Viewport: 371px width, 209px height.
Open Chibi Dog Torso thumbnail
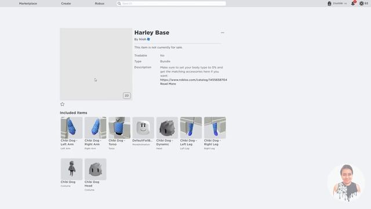point(119,128)
